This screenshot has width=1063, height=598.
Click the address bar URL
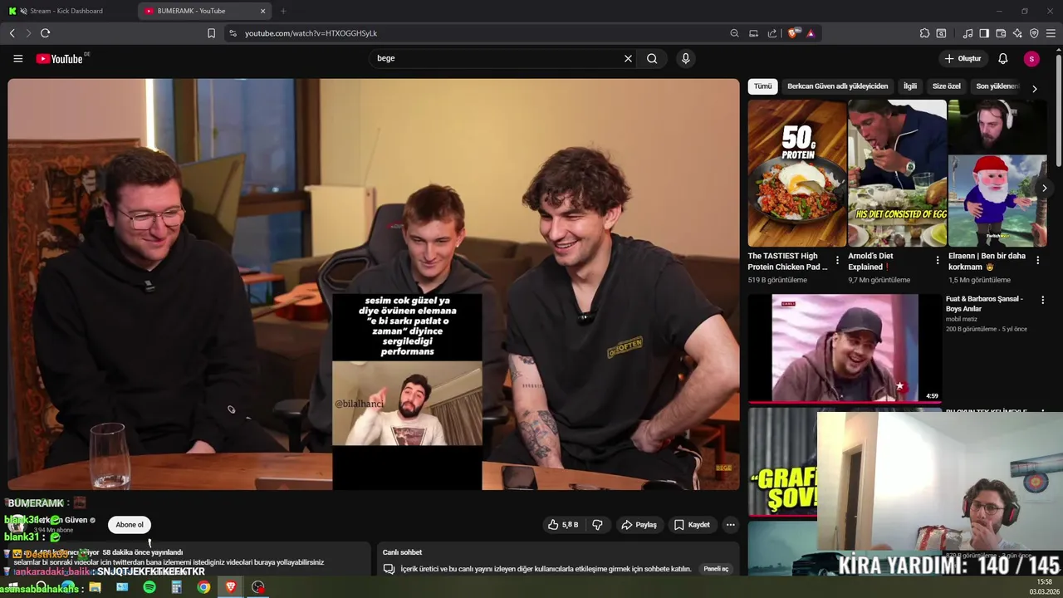(311, 33)
